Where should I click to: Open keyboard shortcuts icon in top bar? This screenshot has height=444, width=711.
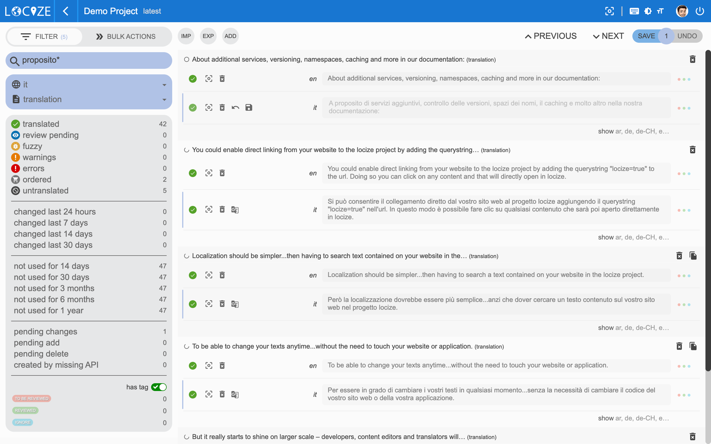click(634, 11)
